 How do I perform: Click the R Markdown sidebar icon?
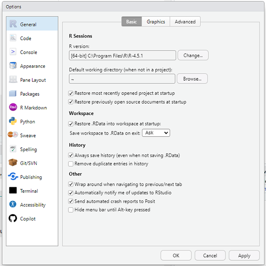[x=13, y=108]
